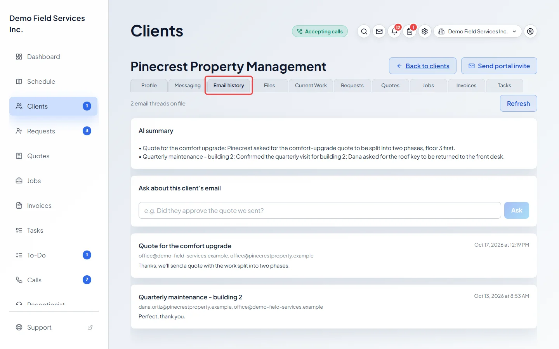The width and height of the screenshot is (559, 349).
Task: Open Quotes sidebar item
Action: pyautogui.click(x=54, y=156)
